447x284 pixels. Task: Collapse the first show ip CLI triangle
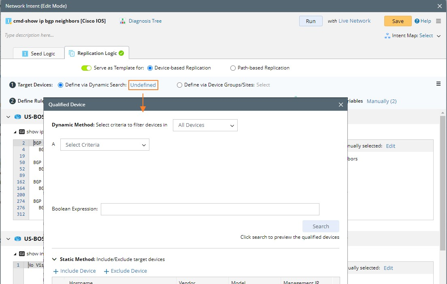[15, 132]
